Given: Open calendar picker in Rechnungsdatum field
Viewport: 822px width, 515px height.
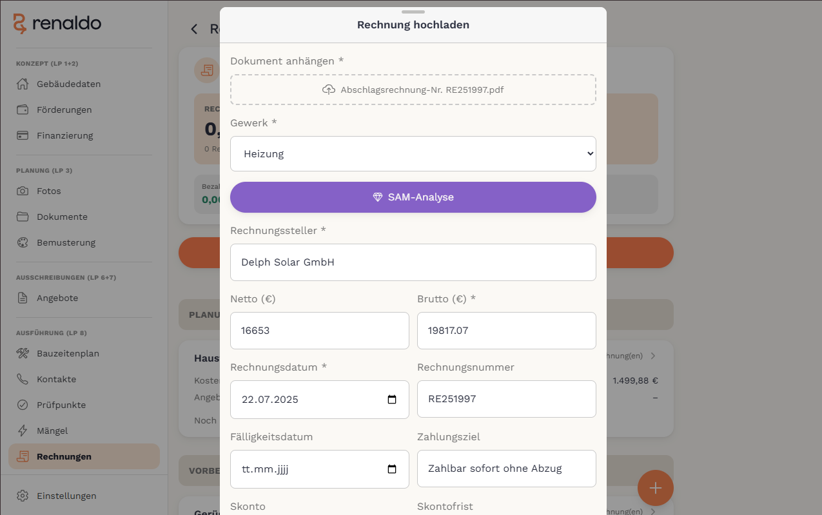Looking at the screenshot, I should [x=392, y=400].
